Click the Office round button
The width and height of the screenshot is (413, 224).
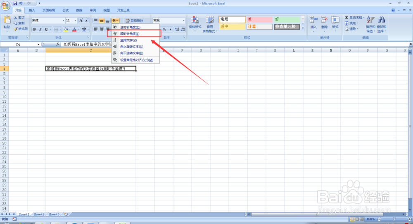[x=5, y=5]
